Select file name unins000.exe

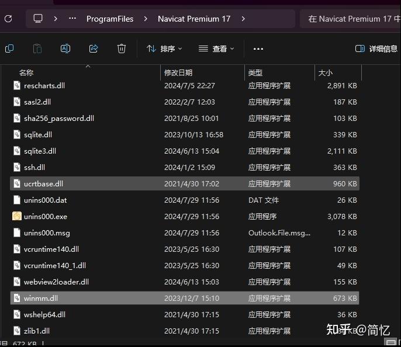(x=46, y=216)
